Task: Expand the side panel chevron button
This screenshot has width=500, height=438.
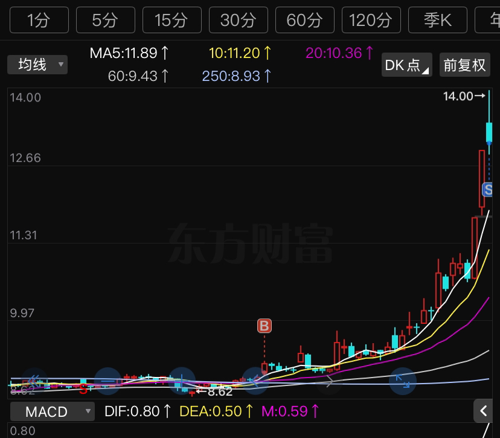Action: [483, 411]
